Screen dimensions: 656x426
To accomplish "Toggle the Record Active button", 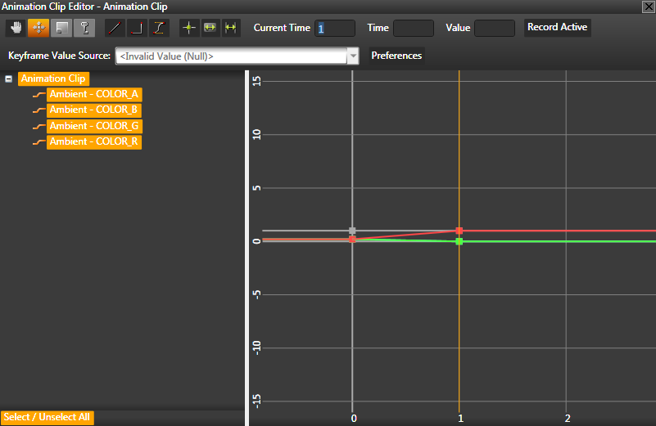I will tap(557, 27).
